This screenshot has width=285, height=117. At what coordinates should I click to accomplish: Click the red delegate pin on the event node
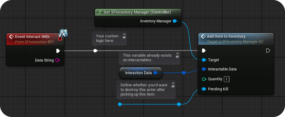(60, 39)
